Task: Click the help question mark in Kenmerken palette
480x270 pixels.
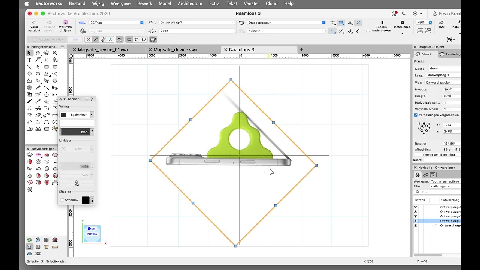Action: (x=91, y=99)
